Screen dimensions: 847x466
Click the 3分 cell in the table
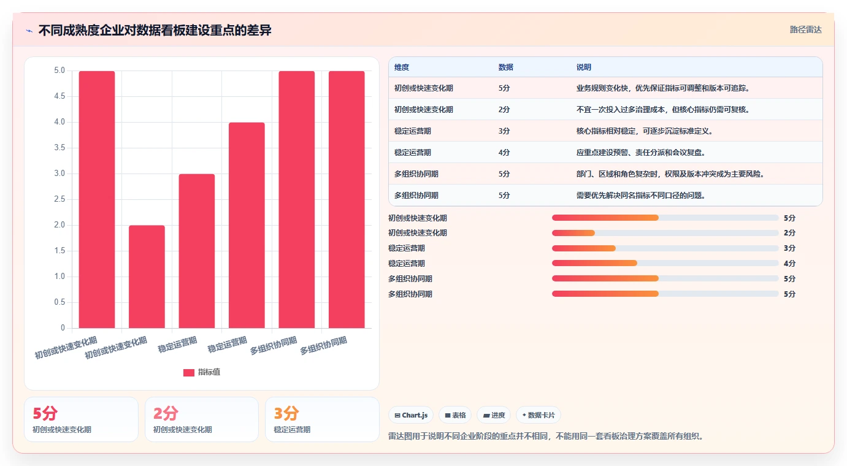click(504, 131)
